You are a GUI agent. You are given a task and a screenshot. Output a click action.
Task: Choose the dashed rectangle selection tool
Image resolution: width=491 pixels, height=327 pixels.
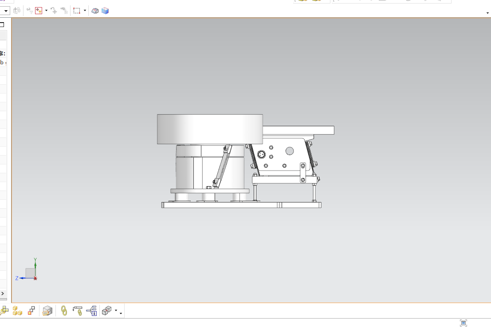pos(77,11)
